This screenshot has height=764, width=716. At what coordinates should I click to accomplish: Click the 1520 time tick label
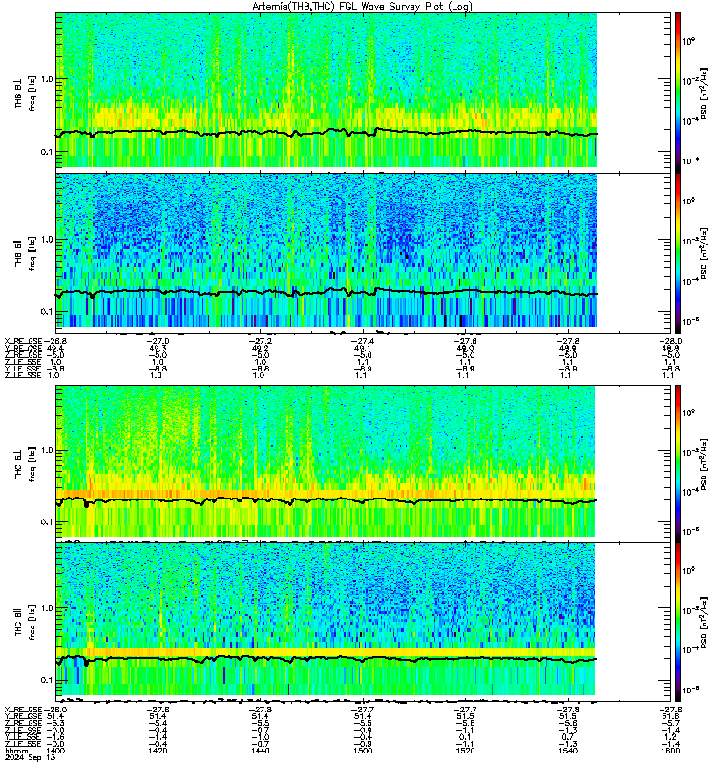click(x=465, y=751)
